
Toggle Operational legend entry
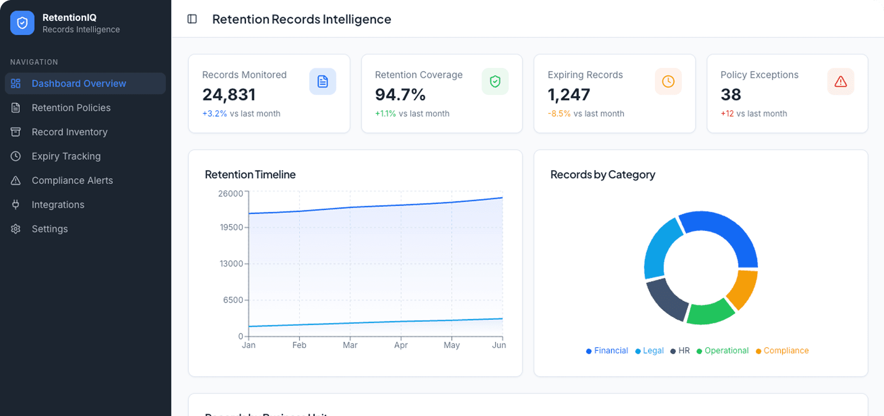[x=722, y=350]
